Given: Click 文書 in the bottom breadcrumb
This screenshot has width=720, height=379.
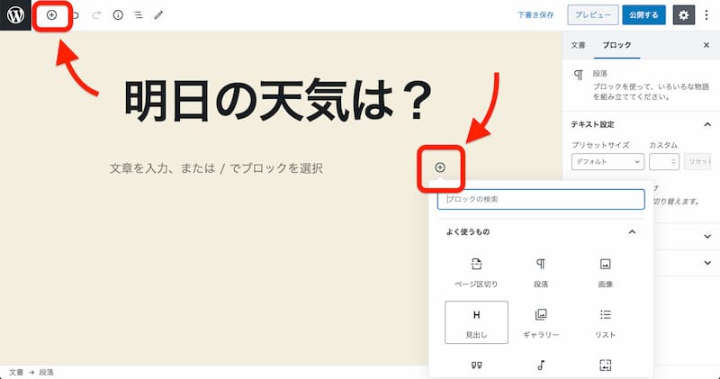Looking at the screenshot, I should 16,372.
